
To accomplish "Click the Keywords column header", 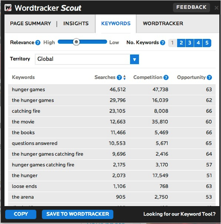I will pos(23,77).
